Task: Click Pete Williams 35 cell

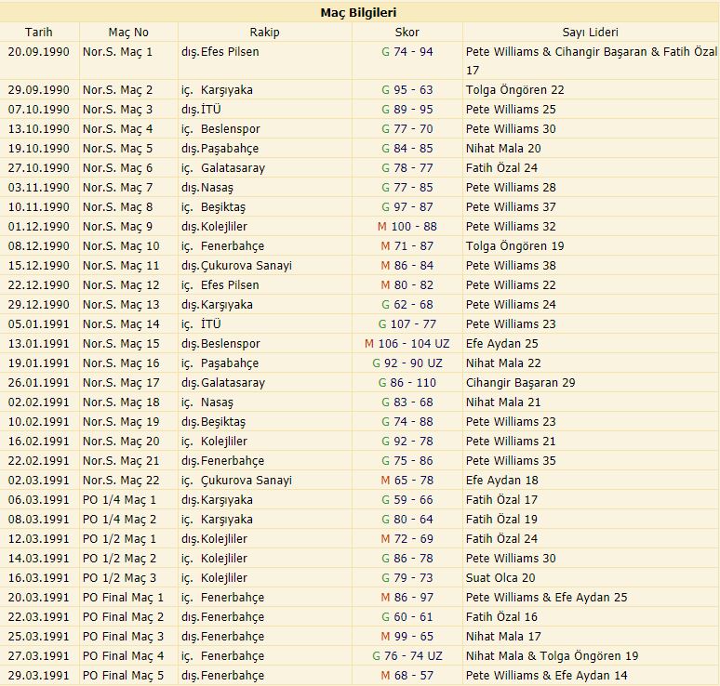Action: coord(511,460)
